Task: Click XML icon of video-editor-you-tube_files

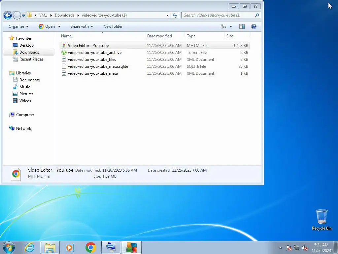Action: (x=64, y=60)
